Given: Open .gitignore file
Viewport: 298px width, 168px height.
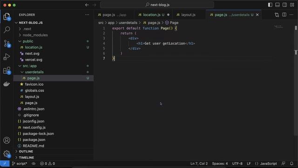Looking at the screenshot, I should [54, 115].
